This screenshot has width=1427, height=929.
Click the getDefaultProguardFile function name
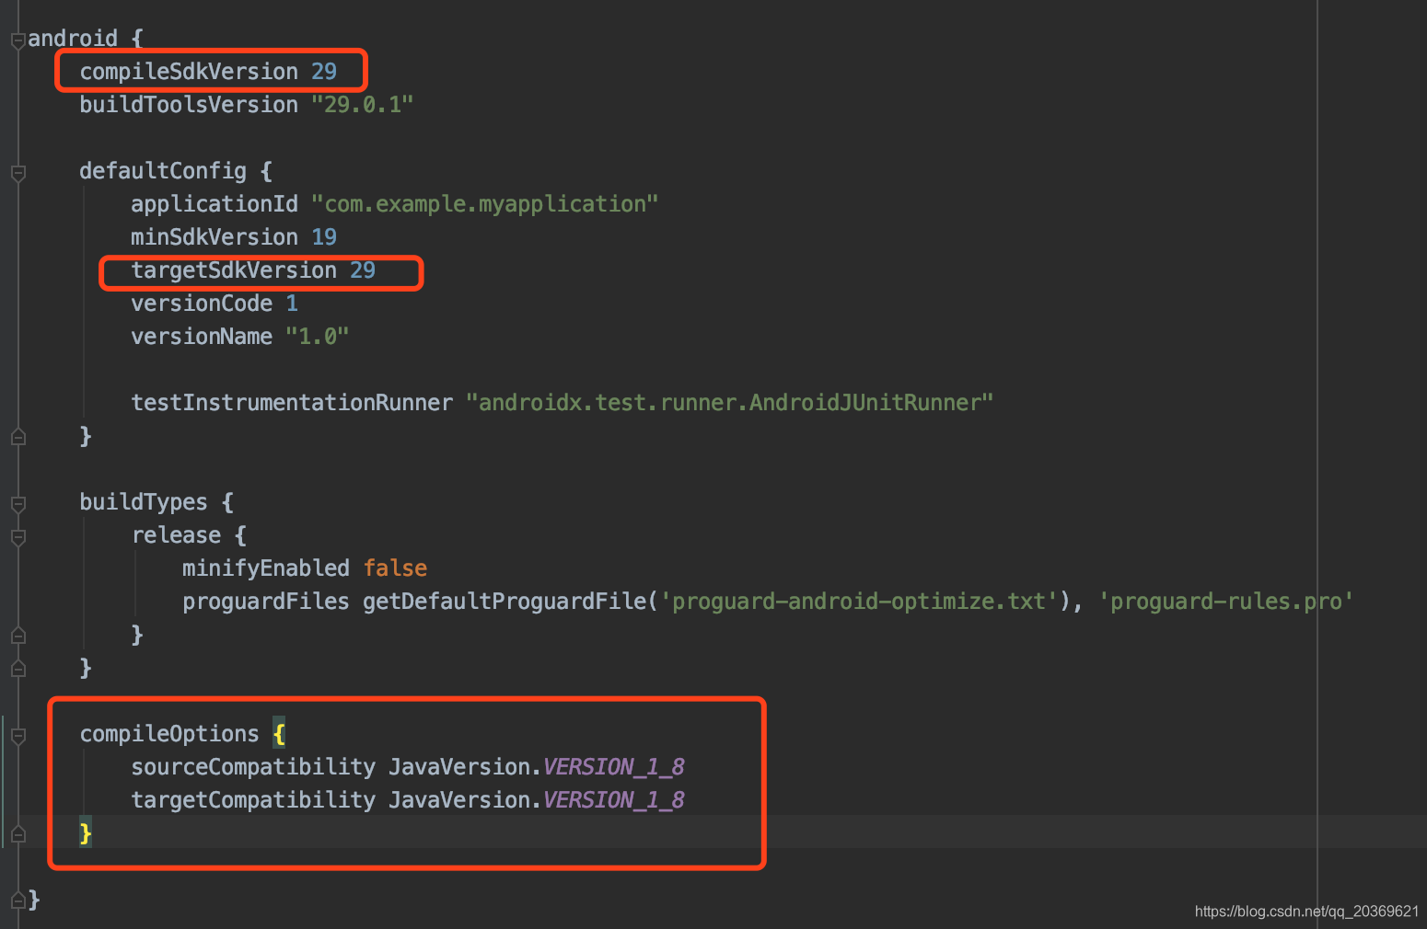click(x=497, y=600)
